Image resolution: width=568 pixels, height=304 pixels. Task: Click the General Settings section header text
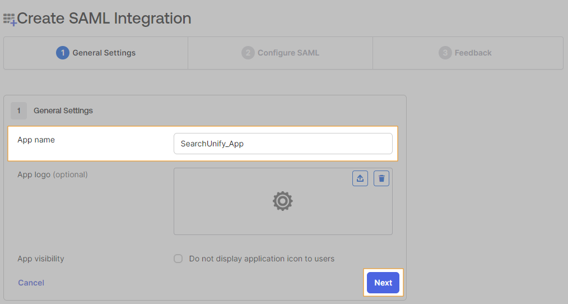(63, 110)
